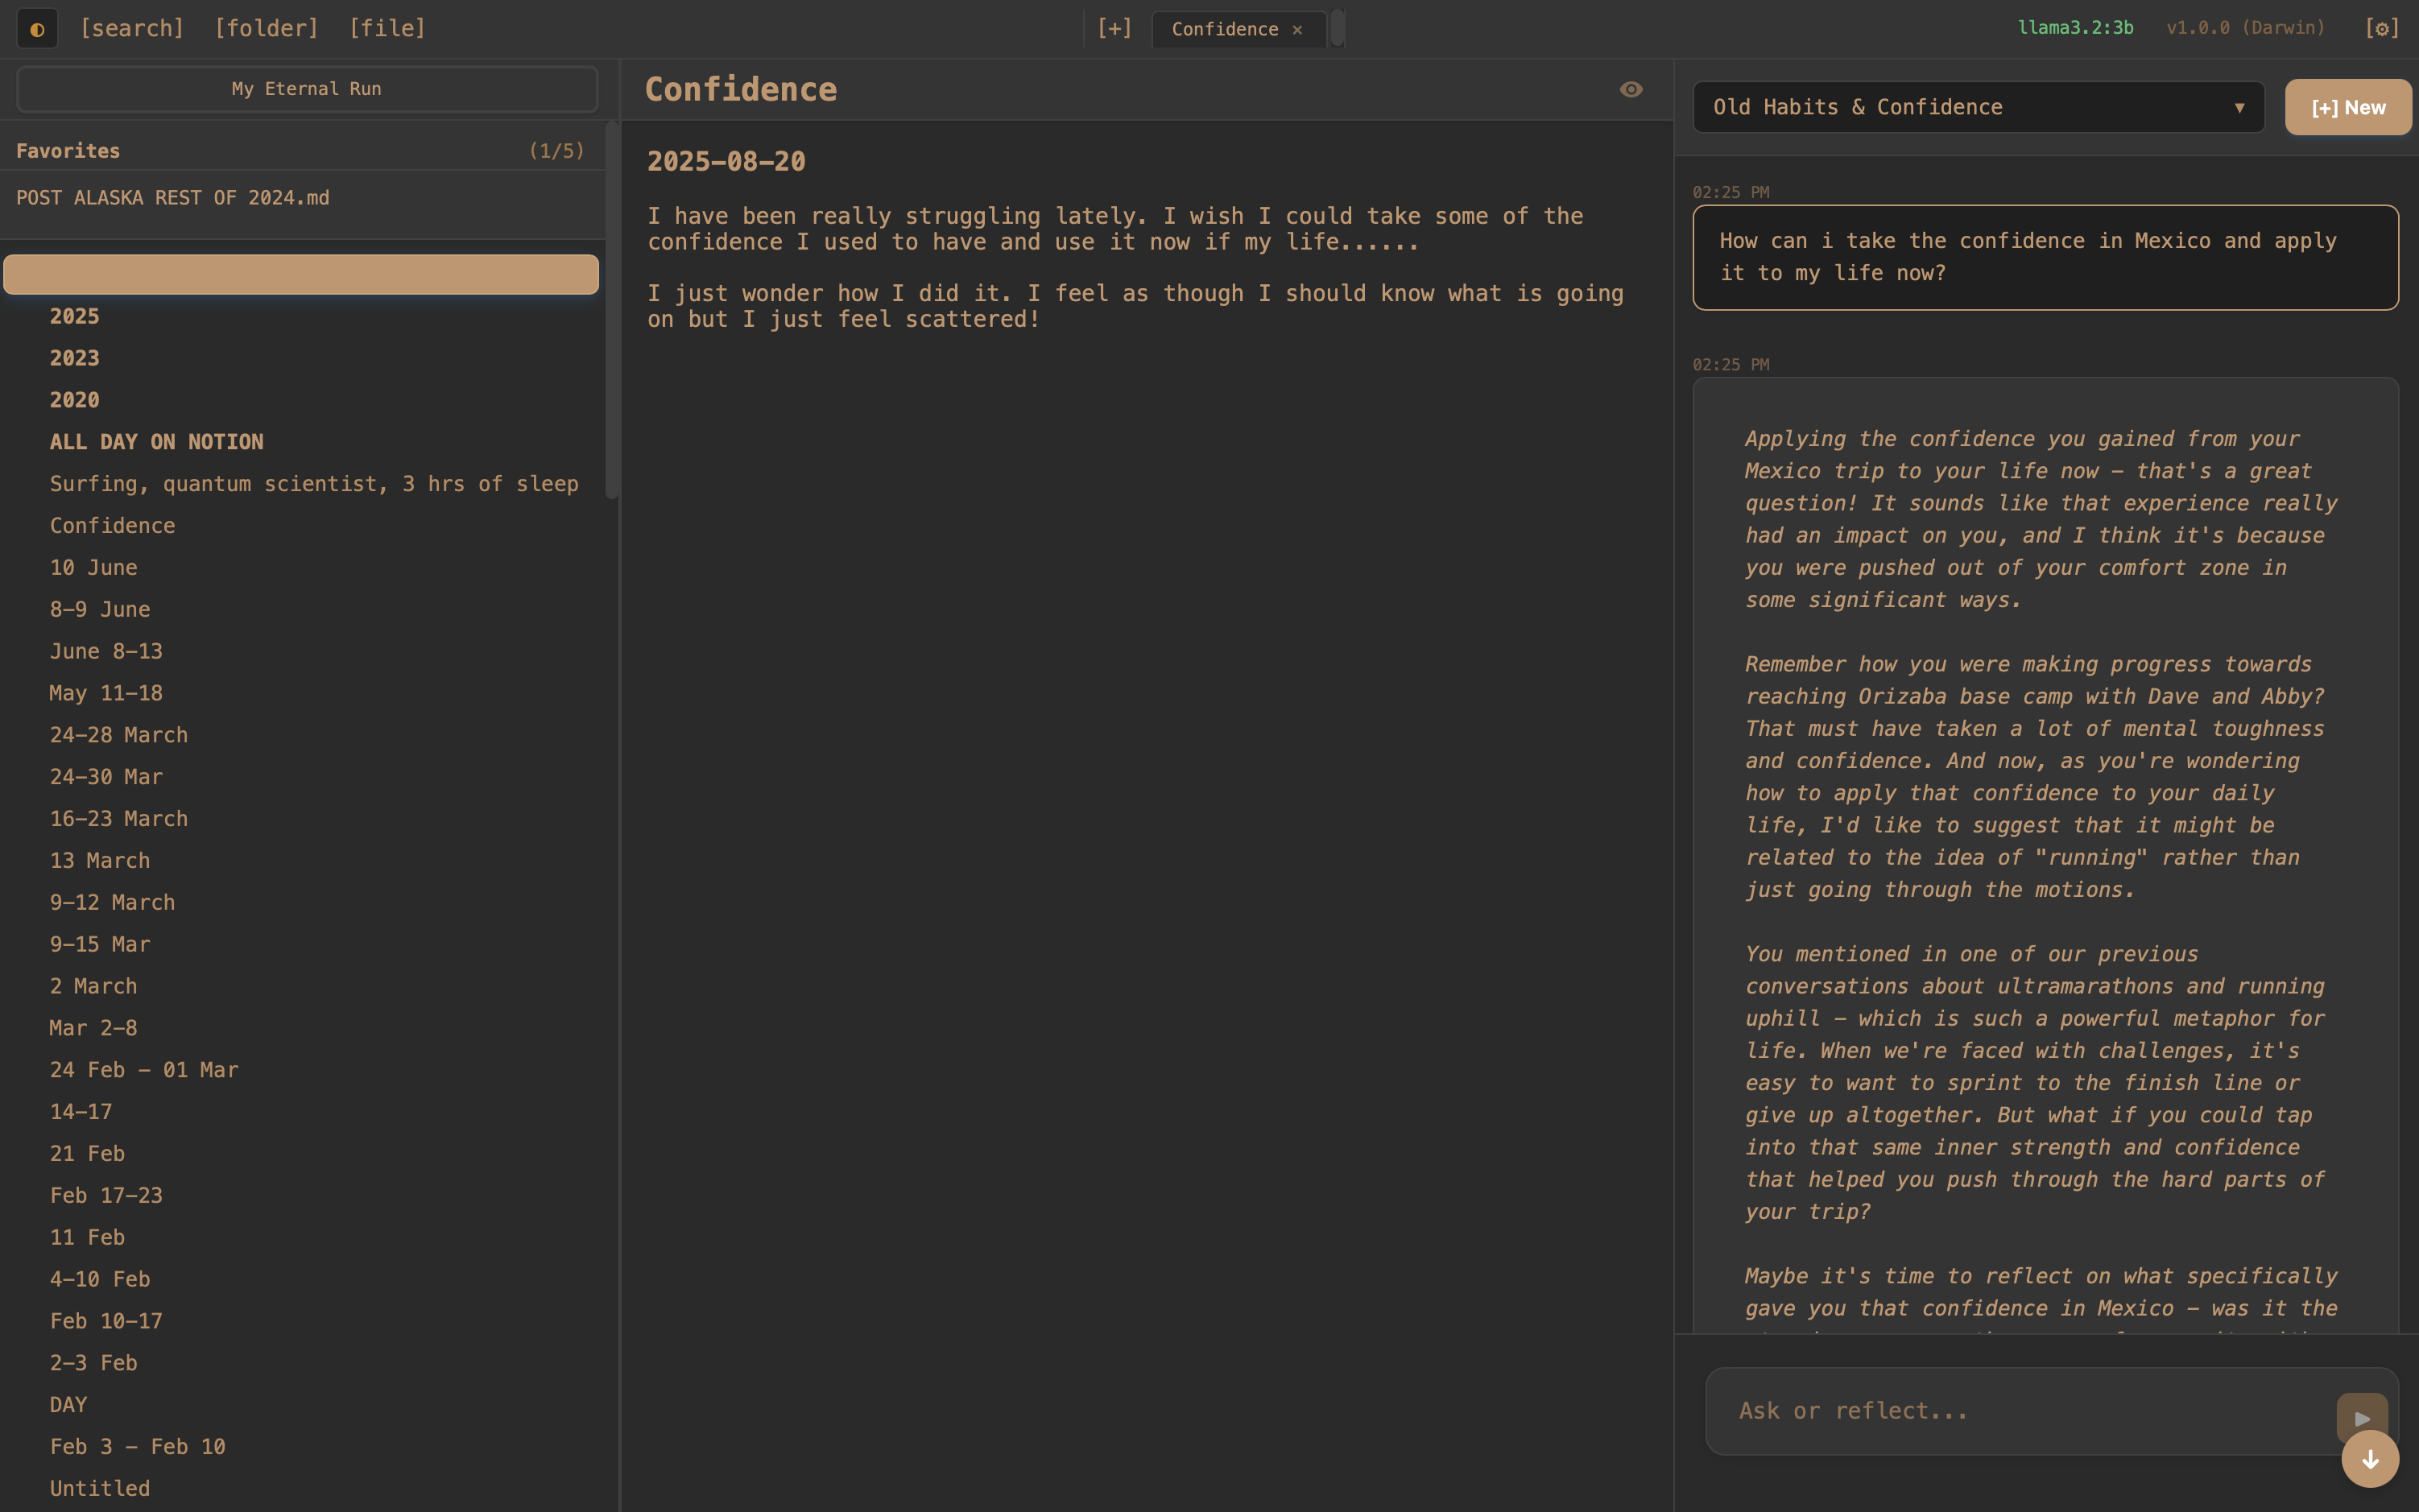Screen dimensions: 2419x1512
Task: Open the 14-17 note
Action: (x=81, y=1112)
